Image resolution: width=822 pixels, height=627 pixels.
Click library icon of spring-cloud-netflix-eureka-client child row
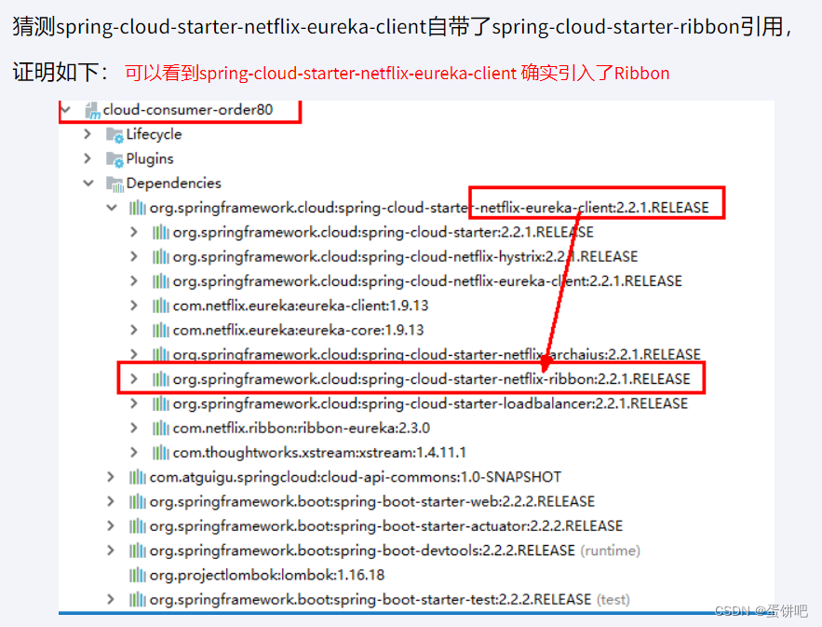click(160, 281)
